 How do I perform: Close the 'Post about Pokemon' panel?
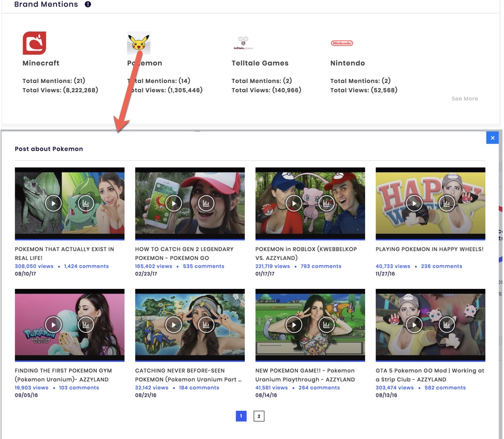(x=493, y=138)
